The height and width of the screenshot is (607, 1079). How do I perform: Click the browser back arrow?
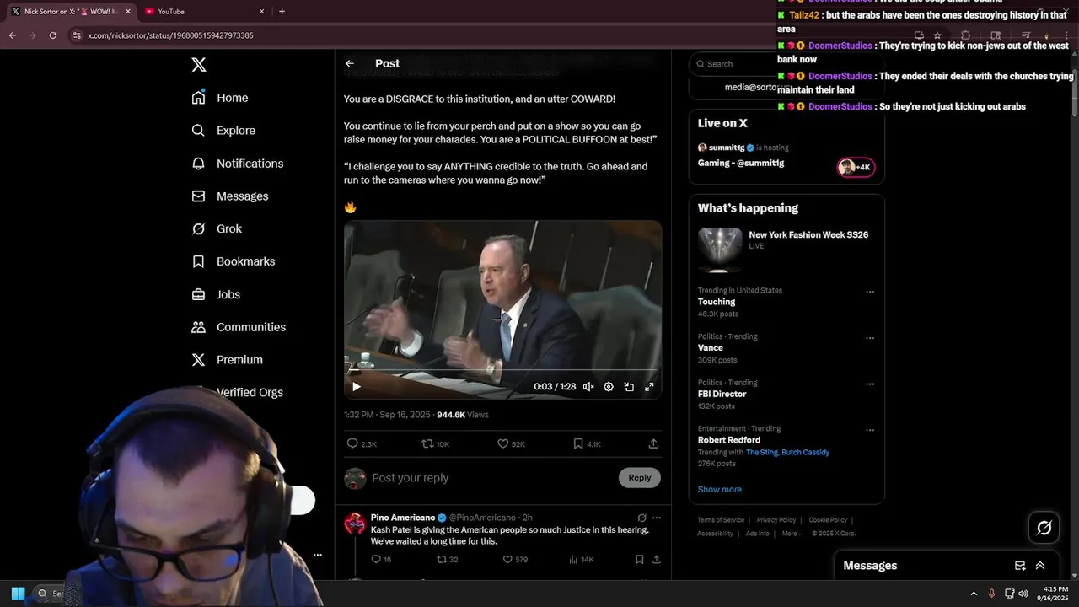pyautogui.click(x=12, y=35)
